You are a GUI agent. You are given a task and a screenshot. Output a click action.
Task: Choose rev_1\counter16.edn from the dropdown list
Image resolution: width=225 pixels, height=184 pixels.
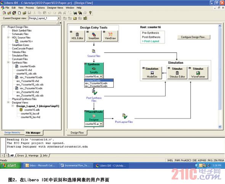point(99,83)
